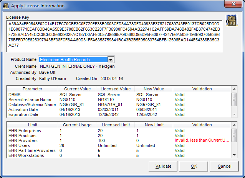
Task: Click the Apply License Information title bar icon
Action: [6, 6]
